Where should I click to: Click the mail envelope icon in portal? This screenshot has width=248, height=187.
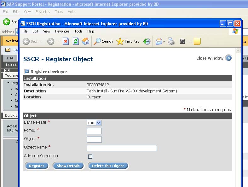tap(8, 50)
